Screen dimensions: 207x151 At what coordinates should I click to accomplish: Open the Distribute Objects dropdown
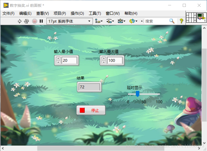click(x=110, y=21)
